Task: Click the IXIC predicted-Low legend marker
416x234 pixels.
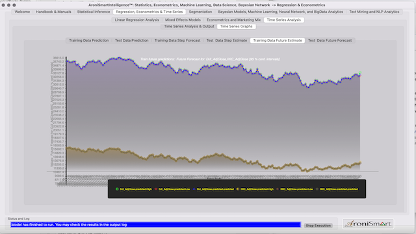Action: pos(278,189)
